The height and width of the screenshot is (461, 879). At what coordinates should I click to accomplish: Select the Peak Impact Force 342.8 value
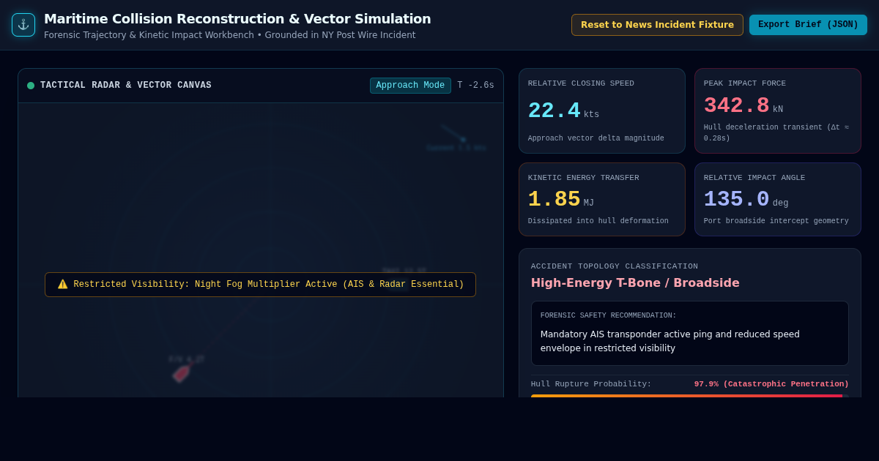[x=736, y=106]
